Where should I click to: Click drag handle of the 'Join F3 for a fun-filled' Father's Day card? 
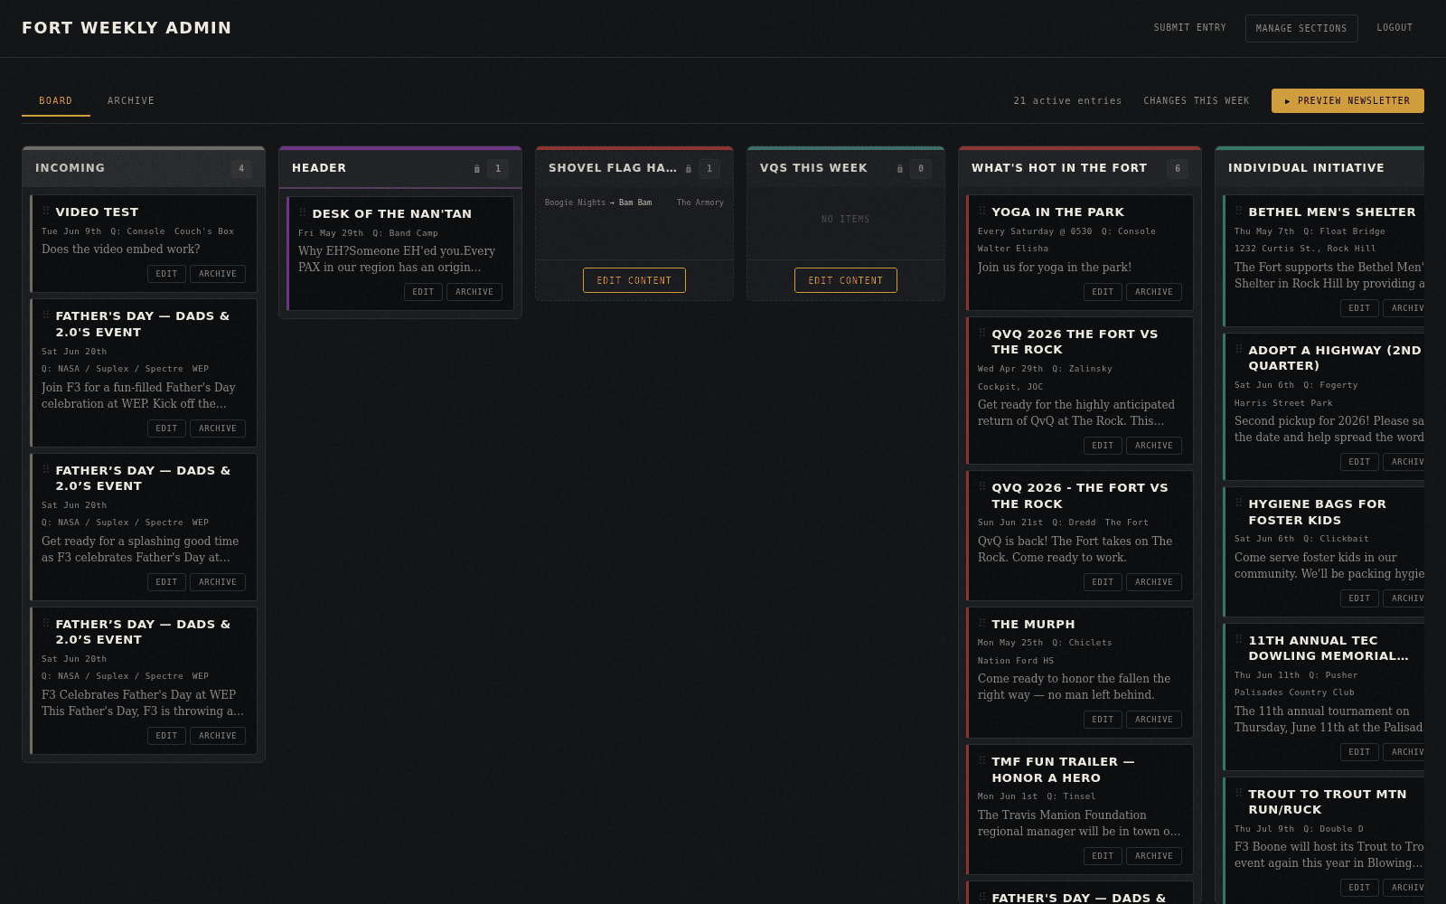coord(46,315)
